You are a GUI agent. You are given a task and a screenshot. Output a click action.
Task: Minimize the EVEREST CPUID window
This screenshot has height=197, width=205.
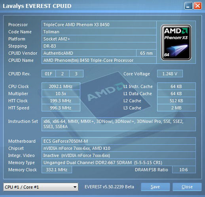coord(188,6)
